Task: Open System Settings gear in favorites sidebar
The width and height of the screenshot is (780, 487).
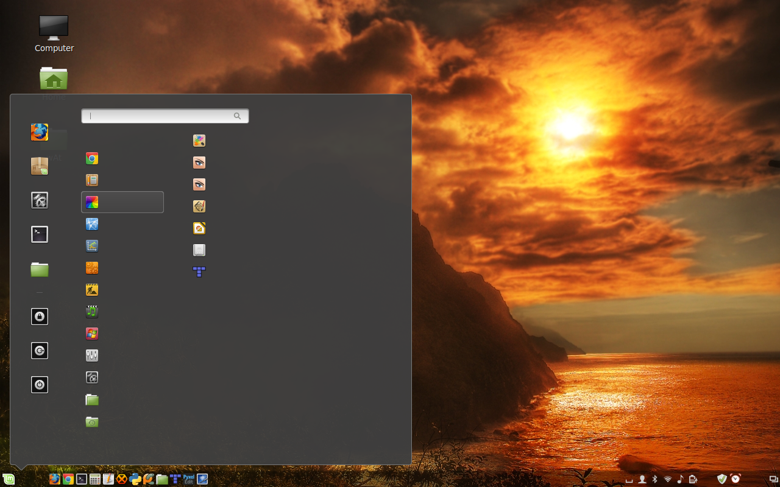Action: point(40,200)
